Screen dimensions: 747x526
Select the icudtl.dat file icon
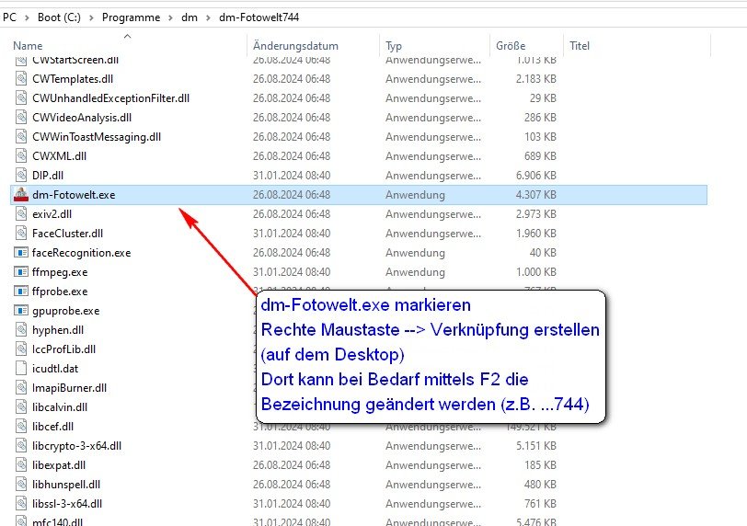[21, 369]
